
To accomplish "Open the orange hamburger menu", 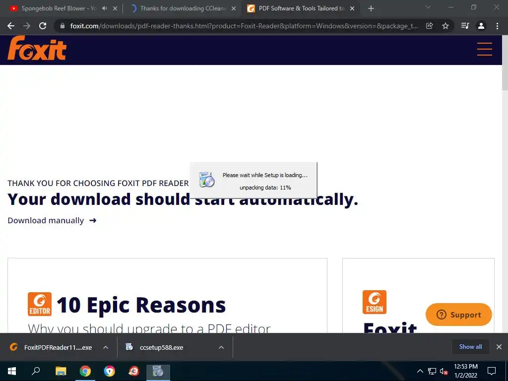I will tap(484, 49).
